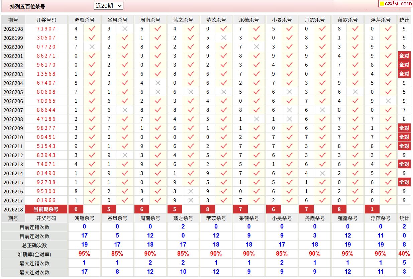
Task: Click the red checkmark in 2026213 采薇杀号 column
Action: click(256, 164)
